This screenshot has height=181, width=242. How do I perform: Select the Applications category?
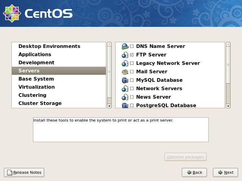pos(59,54)
